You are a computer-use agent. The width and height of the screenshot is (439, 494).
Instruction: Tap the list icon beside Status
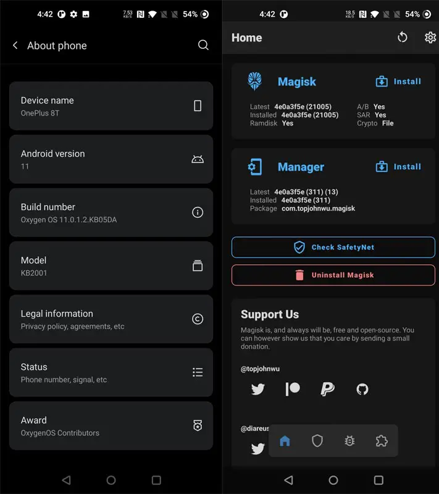(x=198, y=372)
